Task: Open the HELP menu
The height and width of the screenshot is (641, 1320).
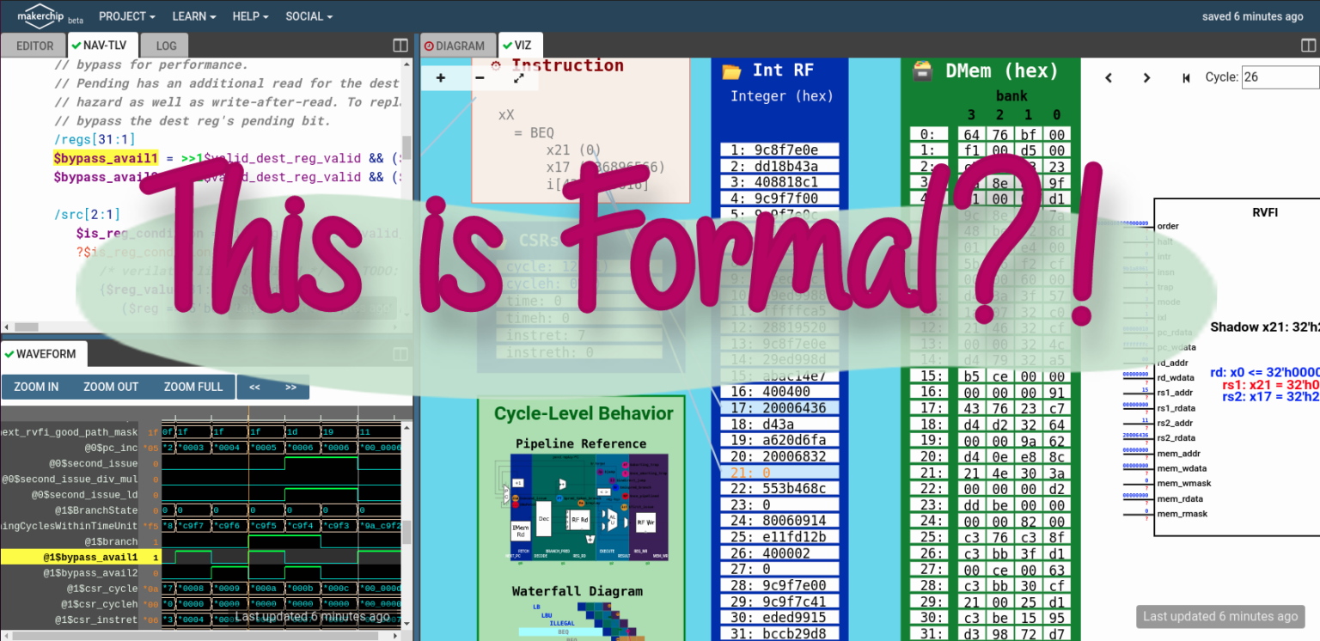Action: coord(250,16)
